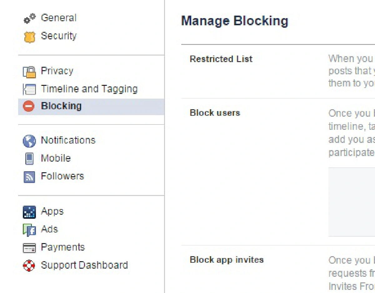Open Notifications settings
The height and width of the screenshot is (293, 375).
(x=68, y=140)
